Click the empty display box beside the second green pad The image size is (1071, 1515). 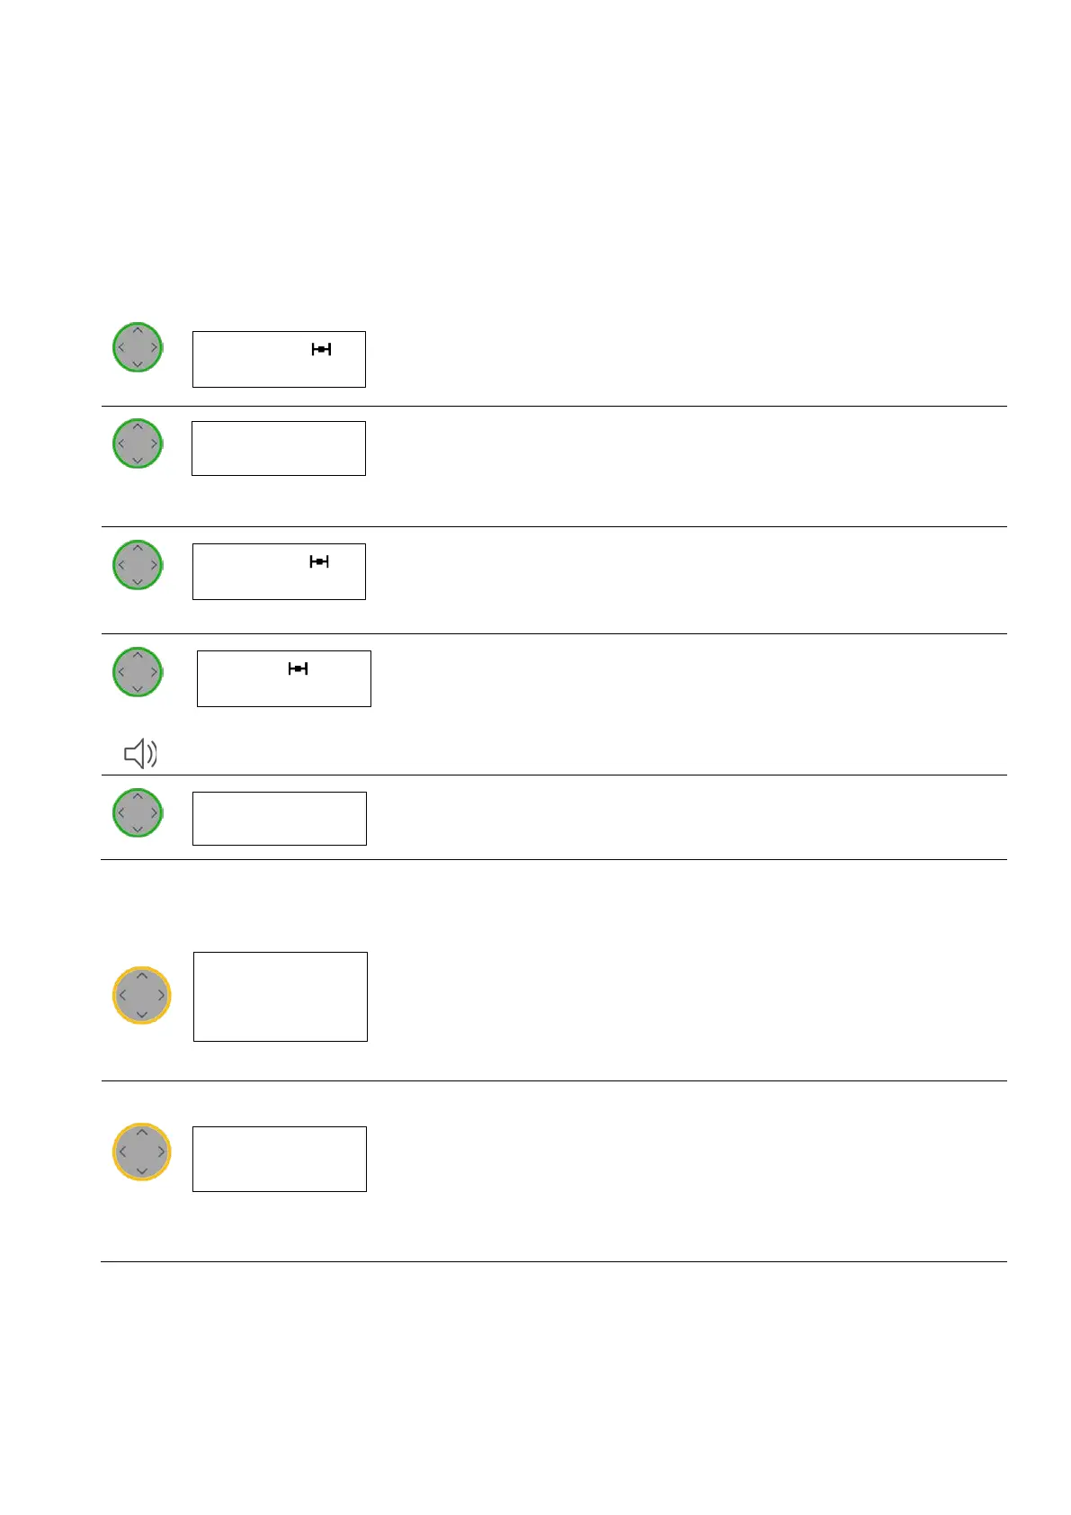coord(279,448)
